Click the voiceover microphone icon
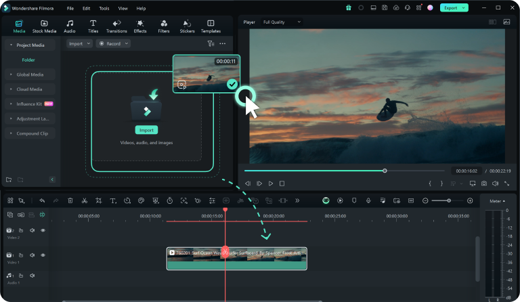The width and height of the screenshot is (520, 302). pos(368,200)
